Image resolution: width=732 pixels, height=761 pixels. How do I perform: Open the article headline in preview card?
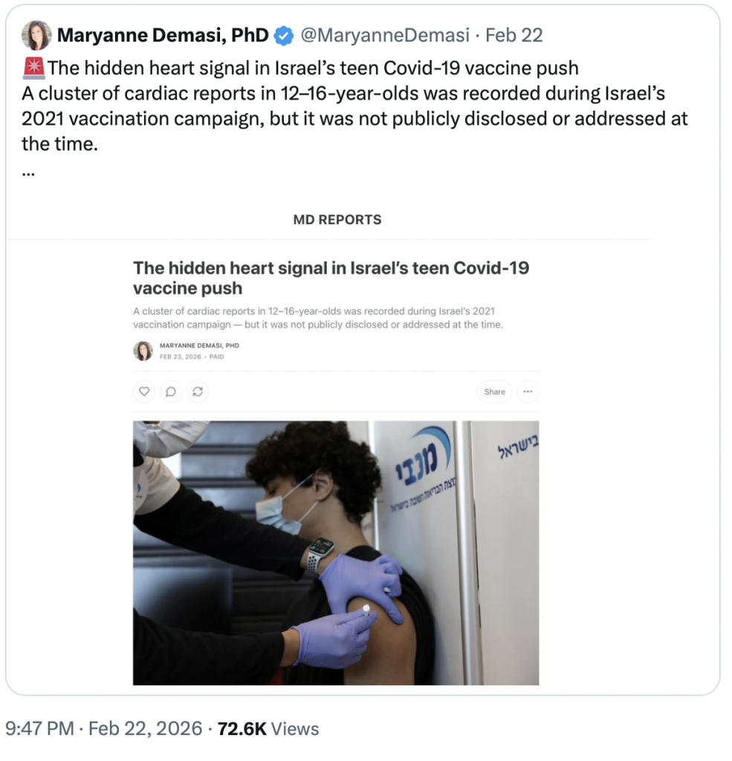(331, 277)
